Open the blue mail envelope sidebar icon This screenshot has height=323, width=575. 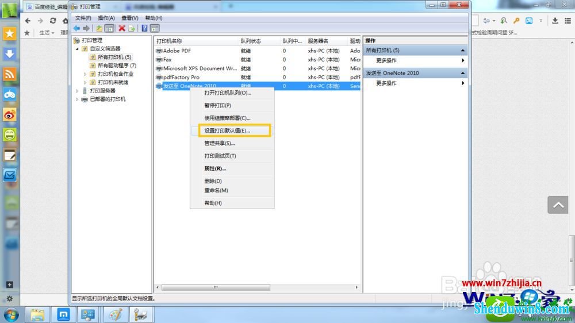(10, 175)
